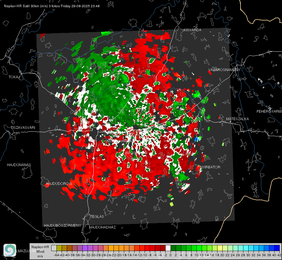Click the NYÍRBÁTOR city label
282x260 pixels.
[x=210, y=167]
